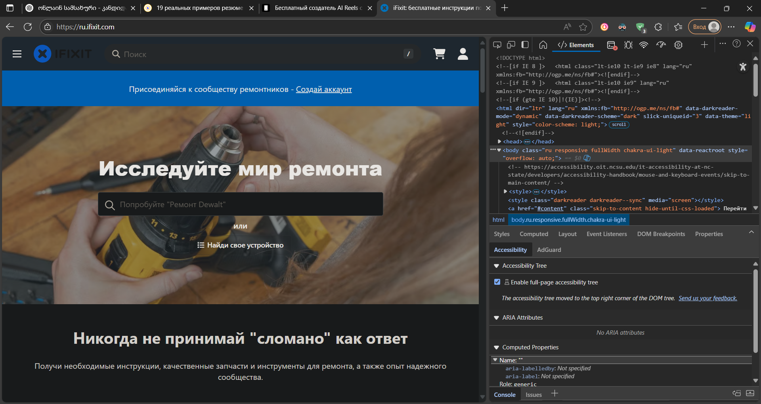761x404 pixels.
Task: Open DevTools customize three-dots menu
Action: coord(723,44)
